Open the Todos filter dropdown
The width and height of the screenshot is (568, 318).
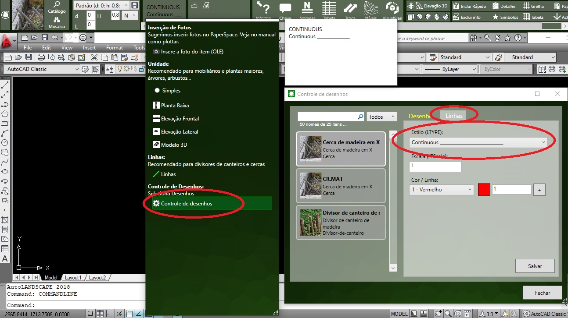coord(381,117)
